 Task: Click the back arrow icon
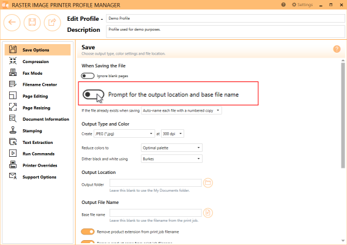pyautogui.click(x=12, y=23)
